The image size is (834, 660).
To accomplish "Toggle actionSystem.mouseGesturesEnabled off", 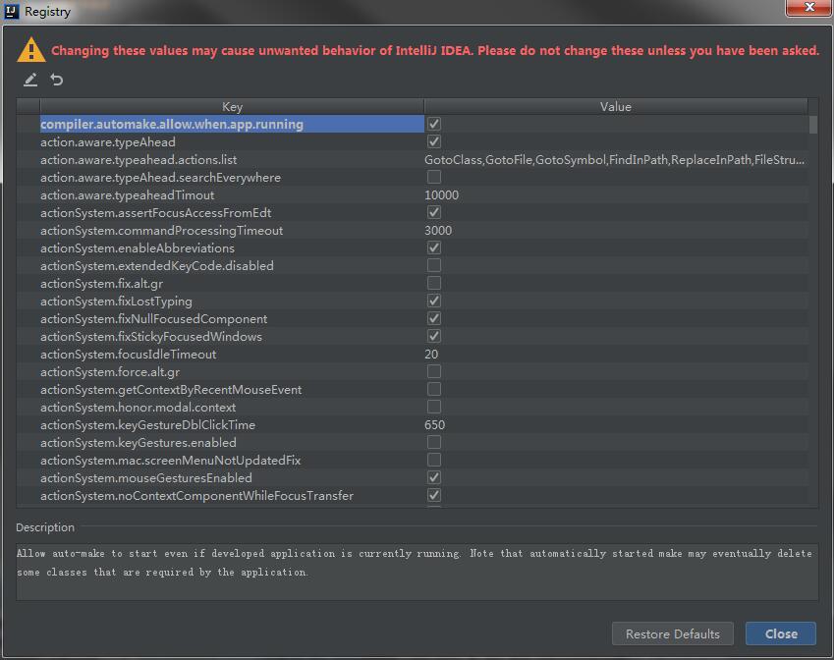I will [x=433, y=478].
